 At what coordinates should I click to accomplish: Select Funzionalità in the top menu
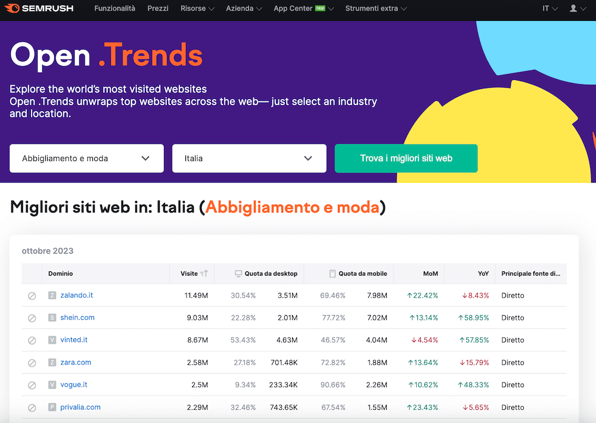(114, 9)
